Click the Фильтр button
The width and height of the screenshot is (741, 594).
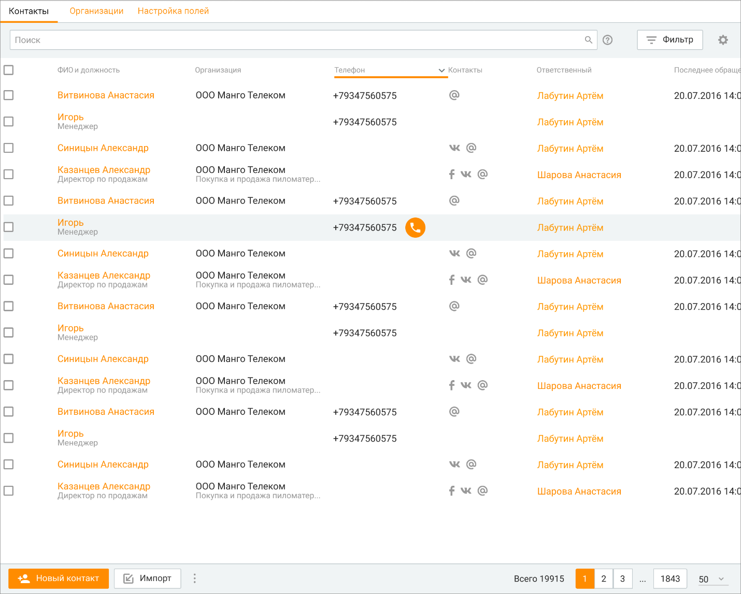point(670,40)
